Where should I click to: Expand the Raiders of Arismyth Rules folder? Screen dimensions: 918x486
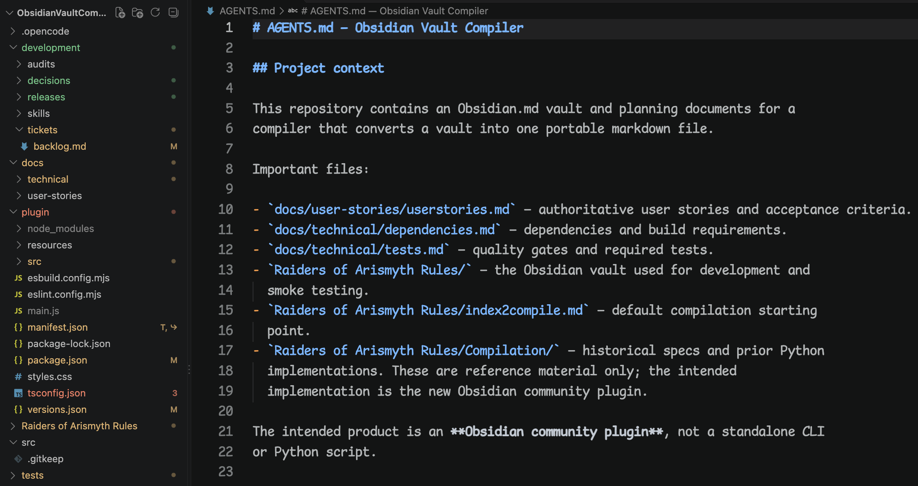[x=13, y=426]
